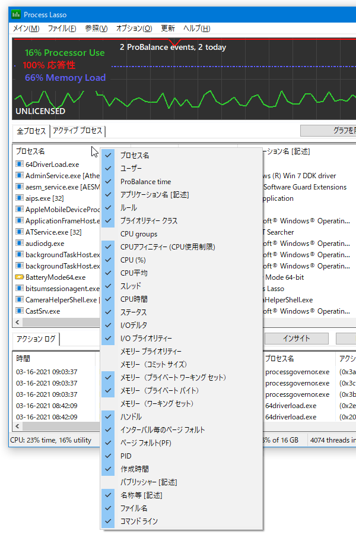Click the 時間 column header in log

point(23,359)
